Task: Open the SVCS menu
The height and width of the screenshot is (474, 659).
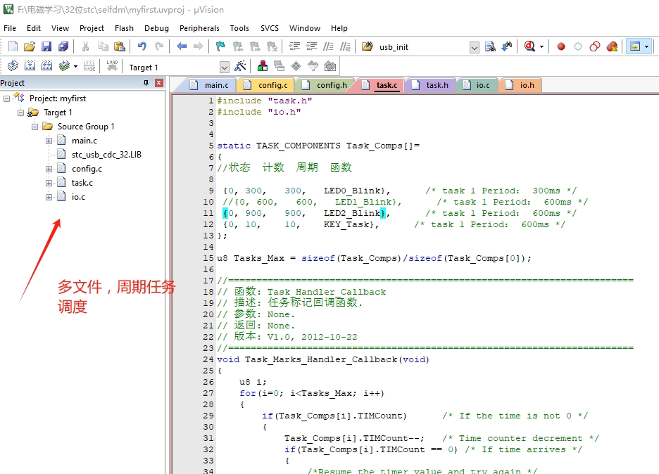Action: [x=270, y=28]
